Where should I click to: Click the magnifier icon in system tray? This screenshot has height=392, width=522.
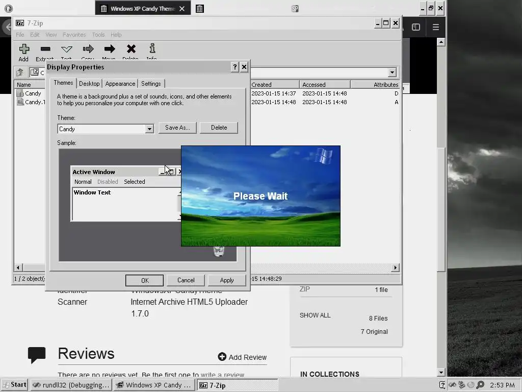pos(480,385)
